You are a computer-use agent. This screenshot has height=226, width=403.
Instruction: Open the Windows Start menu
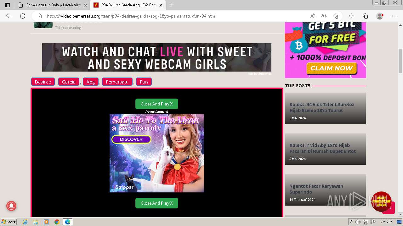coord(9,222)
